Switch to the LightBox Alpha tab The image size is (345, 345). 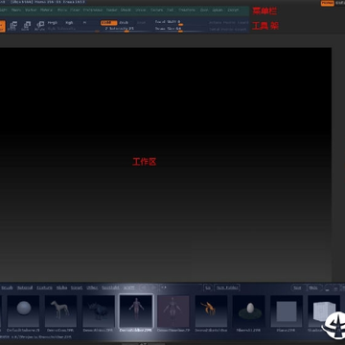[61, 287]
